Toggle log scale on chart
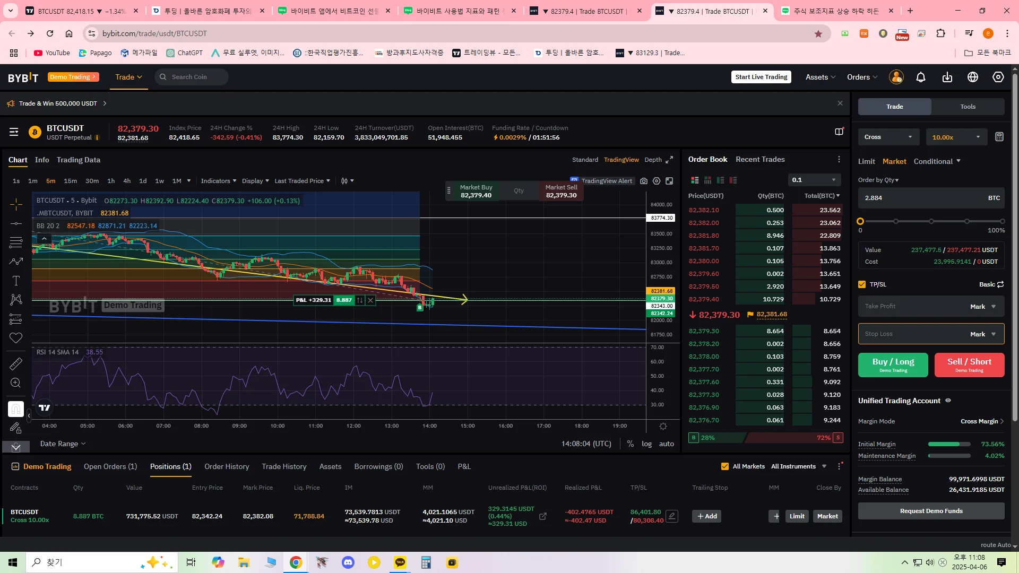 [x=646, y=444]
